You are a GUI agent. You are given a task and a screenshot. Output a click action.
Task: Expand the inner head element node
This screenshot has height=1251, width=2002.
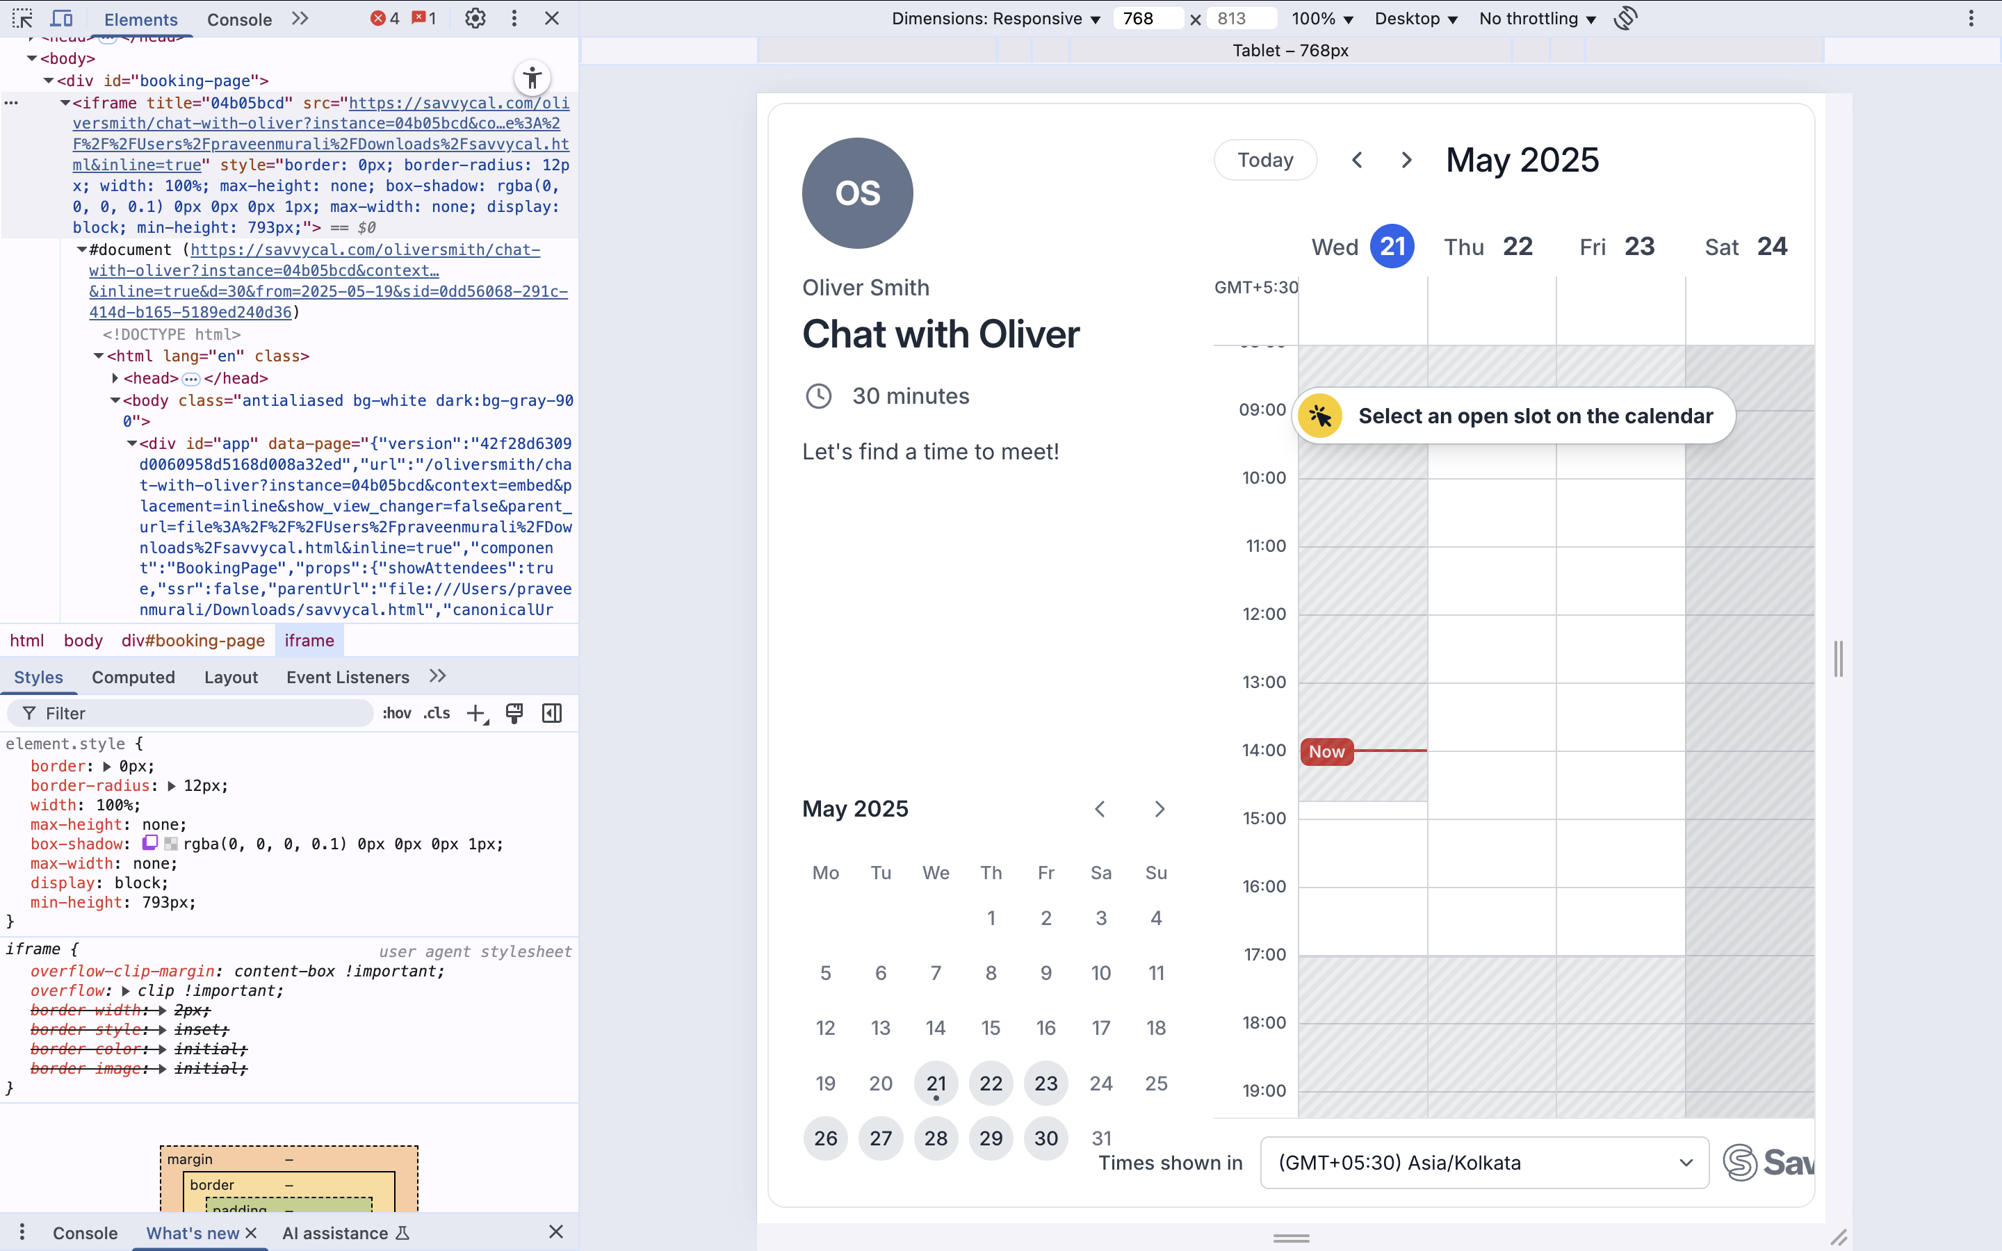[115, 378]
